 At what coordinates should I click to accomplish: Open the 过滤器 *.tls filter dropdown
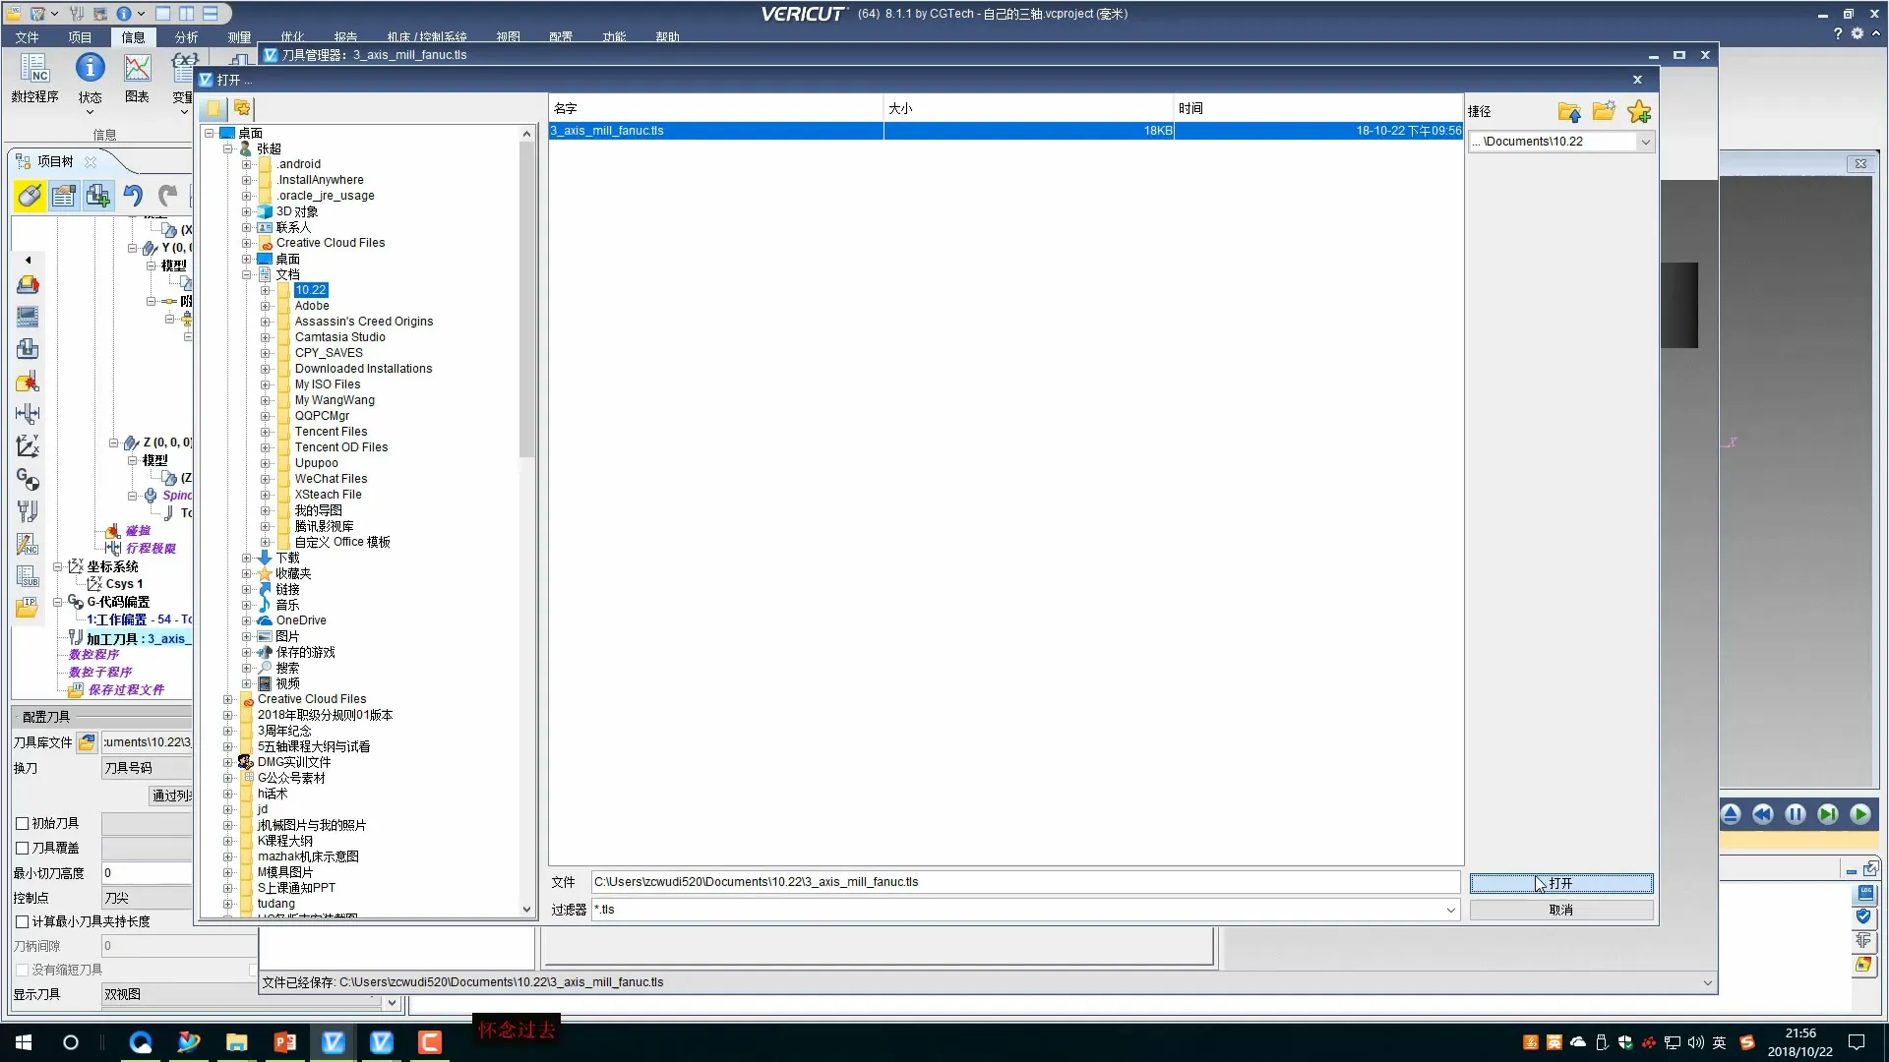click(x=1450, y=911)
